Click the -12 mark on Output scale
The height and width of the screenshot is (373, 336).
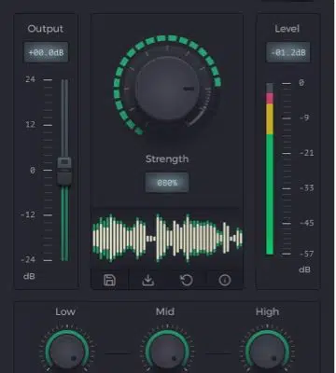tap(28, 214)
